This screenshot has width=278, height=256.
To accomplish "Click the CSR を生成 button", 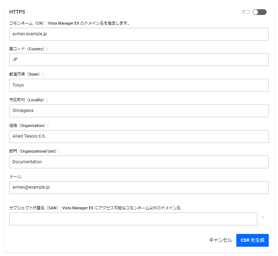I will pos(252,240).
